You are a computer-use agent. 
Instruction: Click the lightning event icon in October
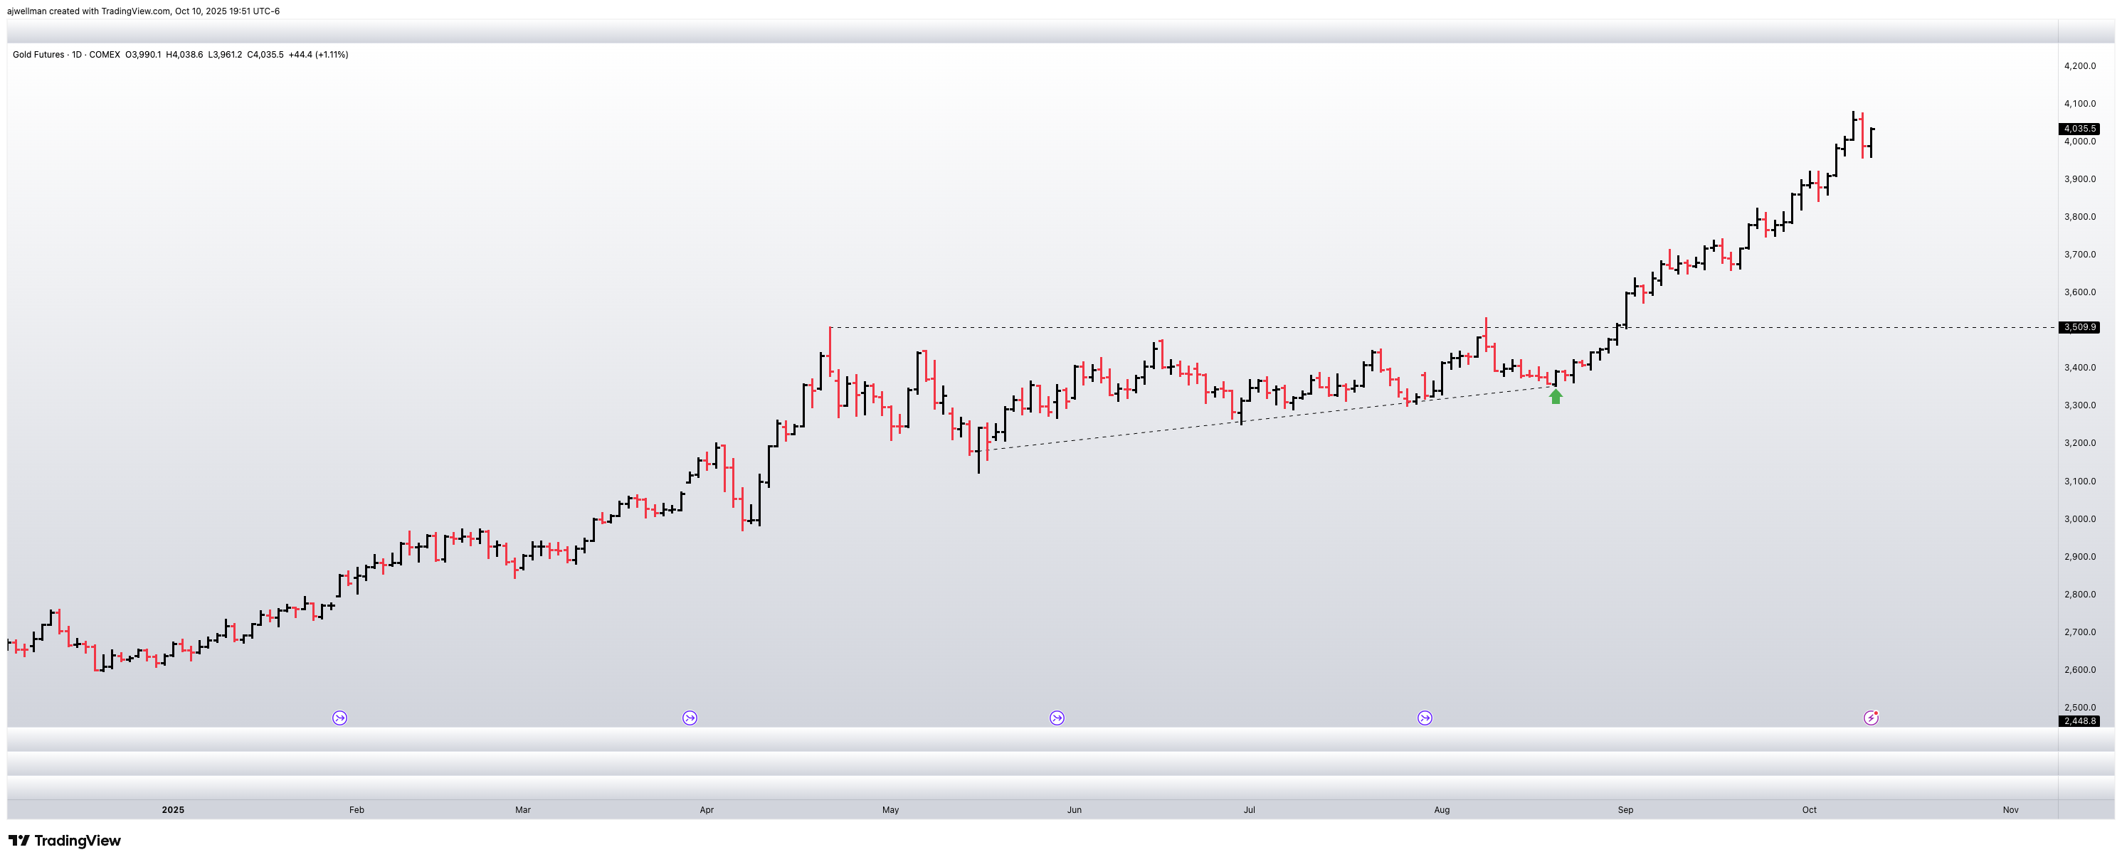point(1871,718)
